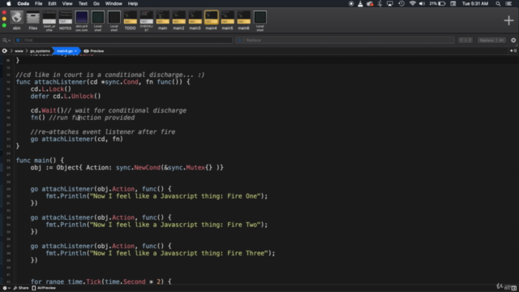The width and height of the screenshot is (519, 292).
Task: Open the gear actions menu in the status bar
Action: pos(6,288)
